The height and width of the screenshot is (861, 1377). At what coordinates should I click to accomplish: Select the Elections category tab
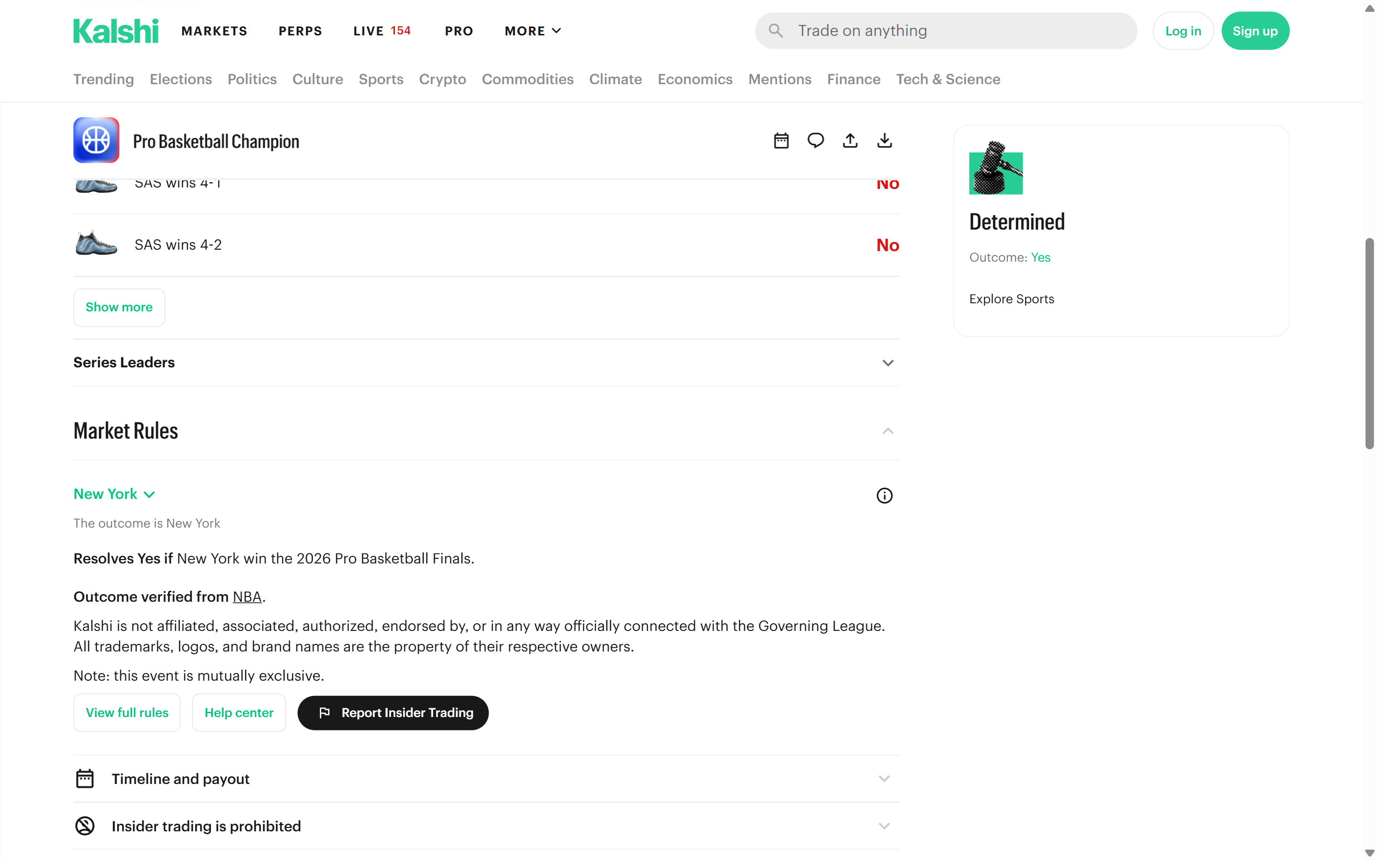point(181,79)
